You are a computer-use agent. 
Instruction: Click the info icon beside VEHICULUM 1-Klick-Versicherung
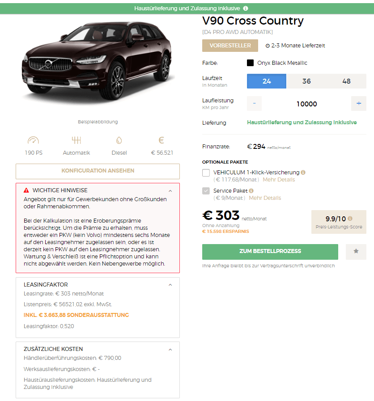coord(303,173)
